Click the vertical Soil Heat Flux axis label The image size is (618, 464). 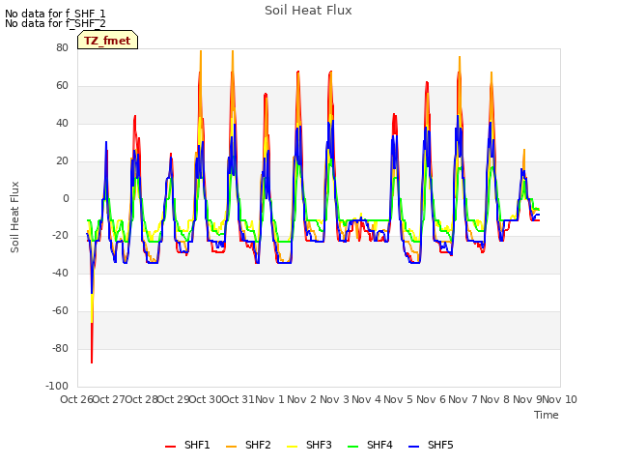14,217
